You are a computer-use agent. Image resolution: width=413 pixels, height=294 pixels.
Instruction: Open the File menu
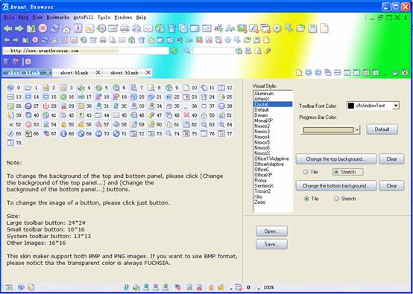[x=9, y=18]
